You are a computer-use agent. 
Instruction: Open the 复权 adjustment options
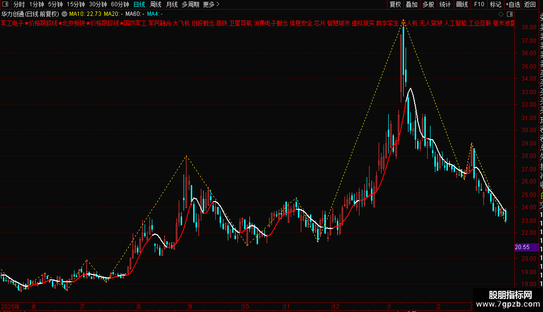395,4
